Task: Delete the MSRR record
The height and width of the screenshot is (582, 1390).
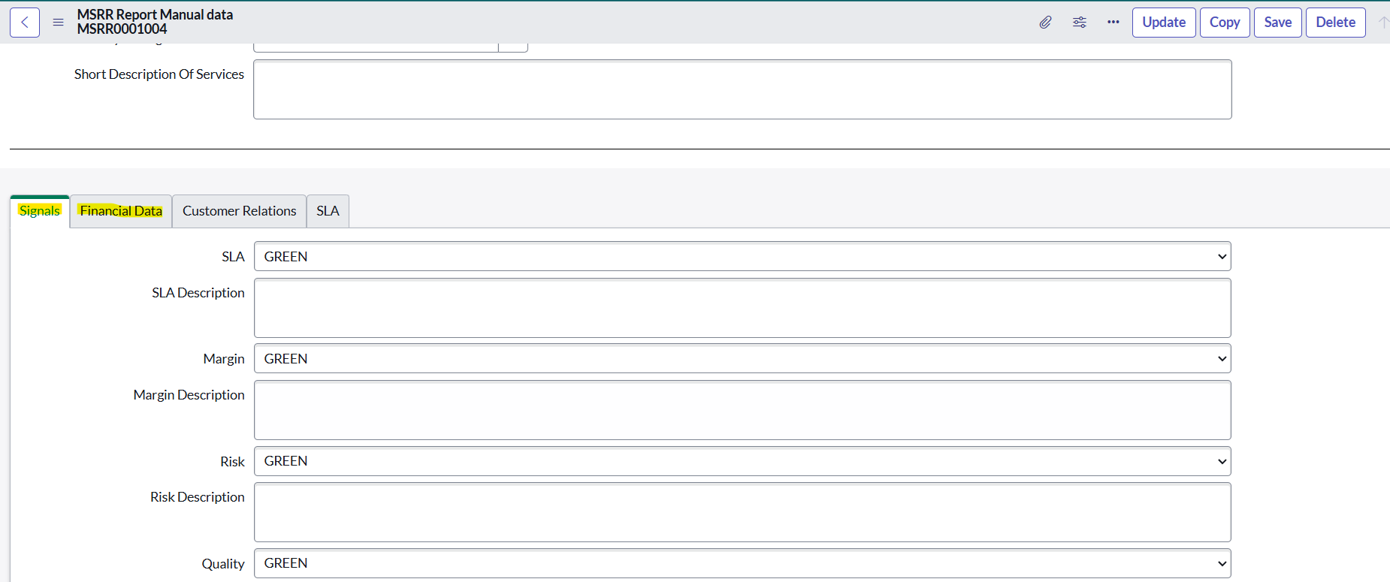Action: [x=1335, y=22]
